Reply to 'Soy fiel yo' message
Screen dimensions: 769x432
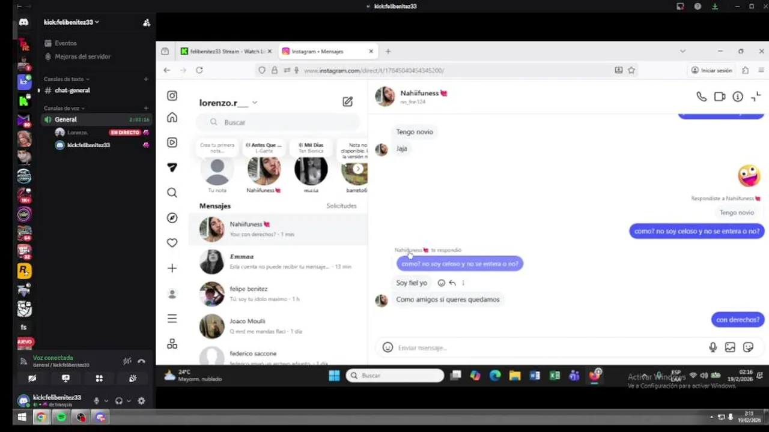coord(452,283)
